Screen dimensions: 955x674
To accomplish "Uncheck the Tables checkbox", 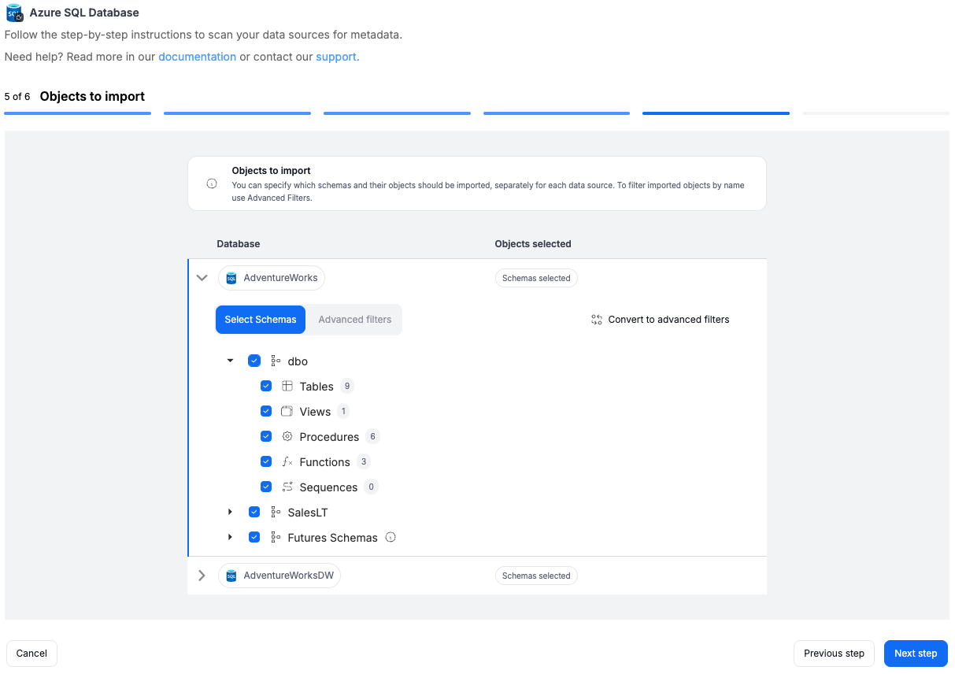I will coord(266,387).
